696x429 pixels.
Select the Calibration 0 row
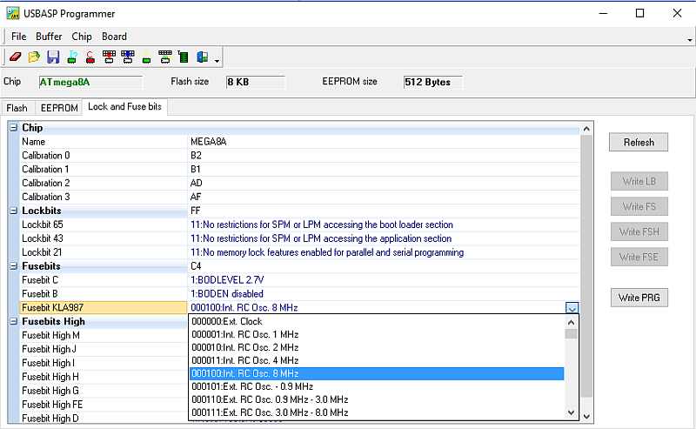pos(299,156)
